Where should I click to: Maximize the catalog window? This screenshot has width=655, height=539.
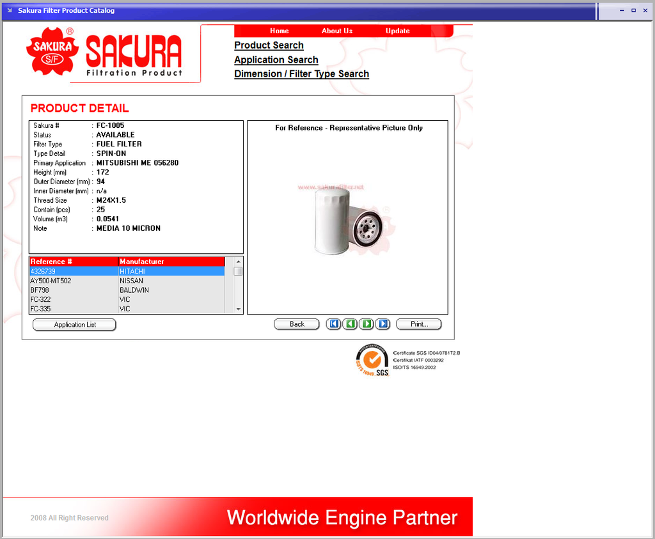point(633,10)
